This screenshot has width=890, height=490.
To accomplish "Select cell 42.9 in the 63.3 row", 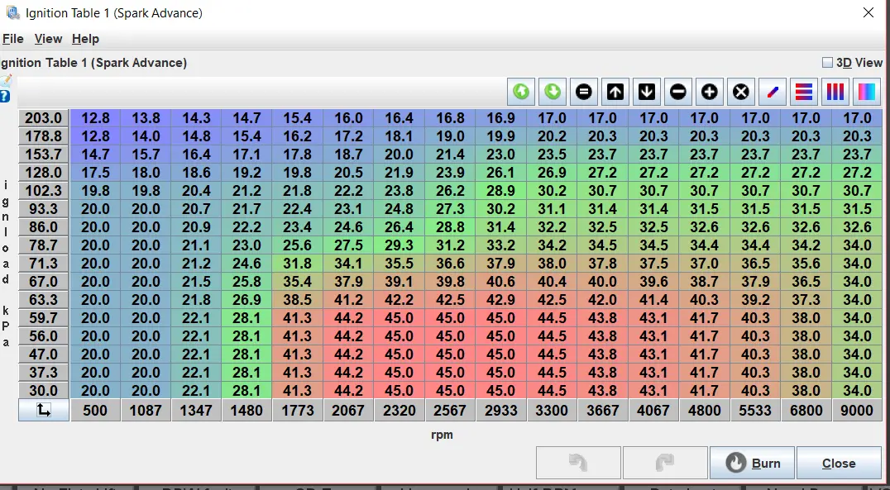I will pos(501,299).
